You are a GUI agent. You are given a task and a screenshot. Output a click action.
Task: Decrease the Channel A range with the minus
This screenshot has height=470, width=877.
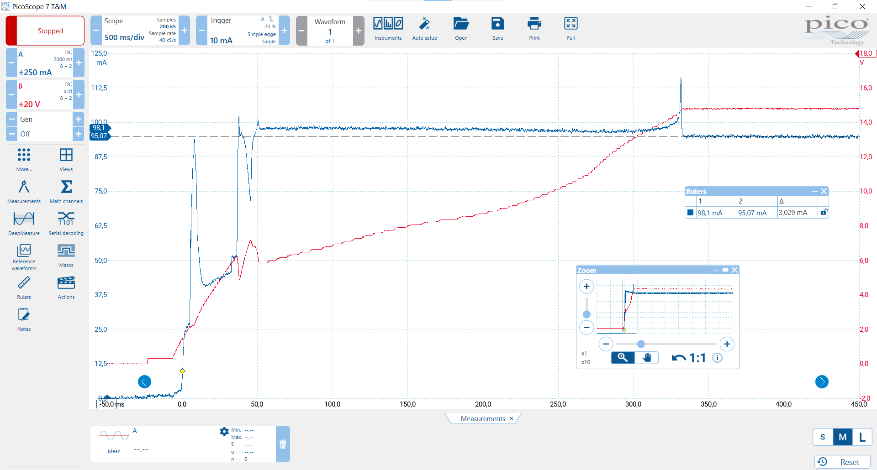[11, 63]
